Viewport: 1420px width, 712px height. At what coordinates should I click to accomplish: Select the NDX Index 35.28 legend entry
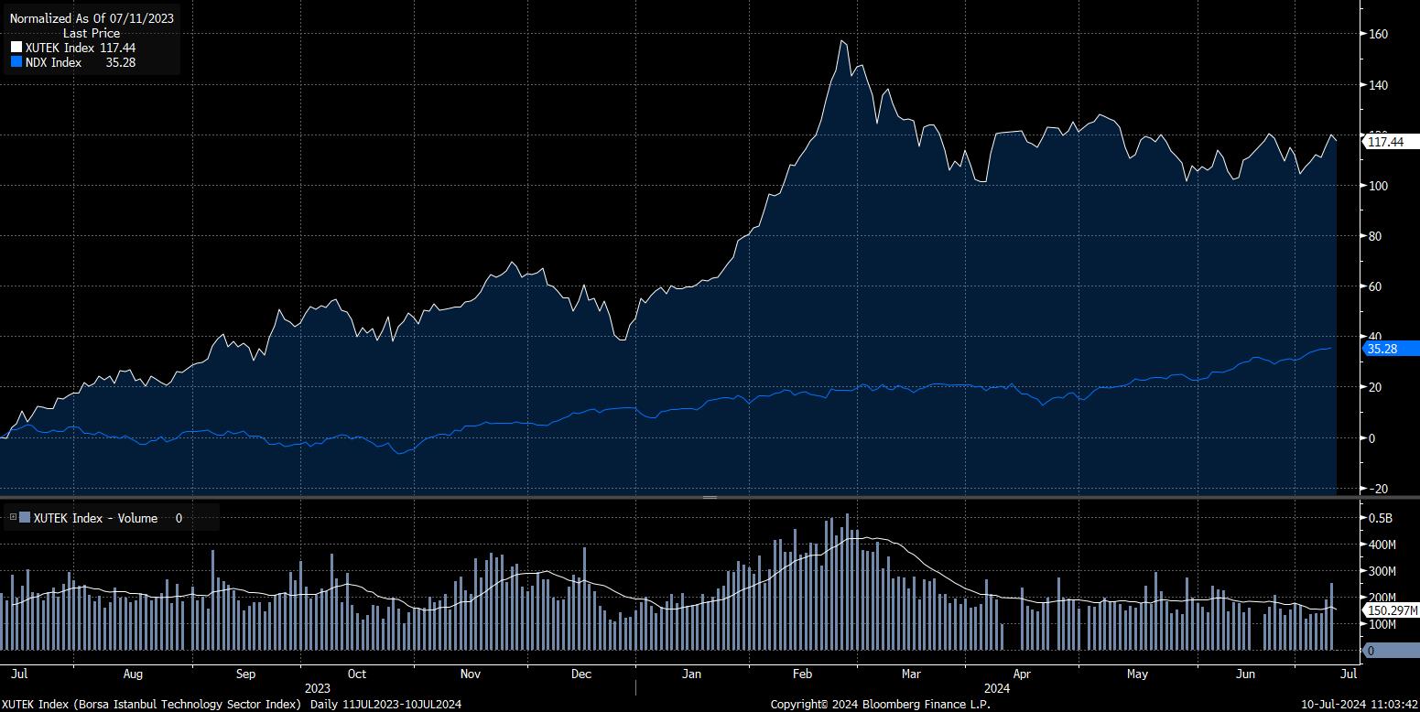73,62
